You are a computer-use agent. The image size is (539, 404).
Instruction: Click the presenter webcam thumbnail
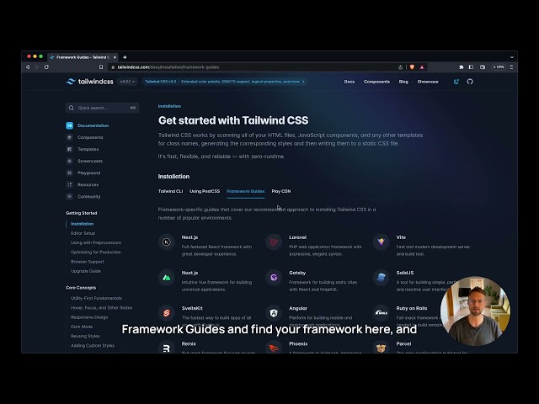(475, 311)
